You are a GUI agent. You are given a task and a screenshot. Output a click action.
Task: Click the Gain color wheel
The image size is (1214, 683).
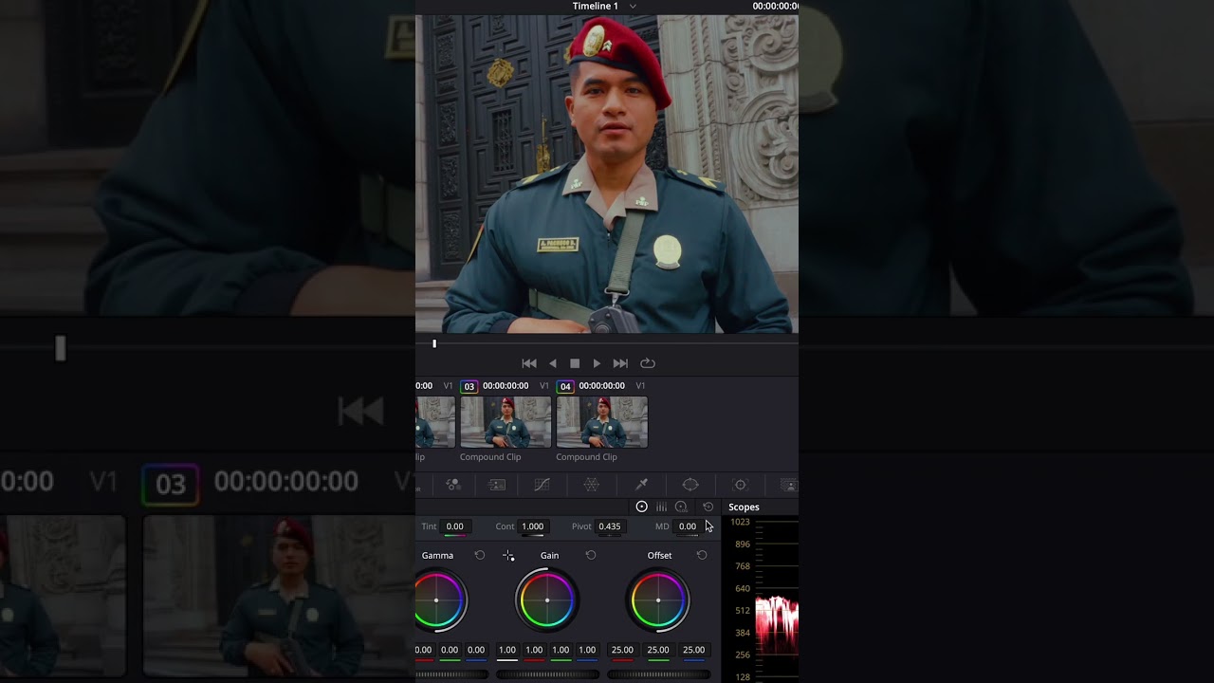[x=547, y=600]
